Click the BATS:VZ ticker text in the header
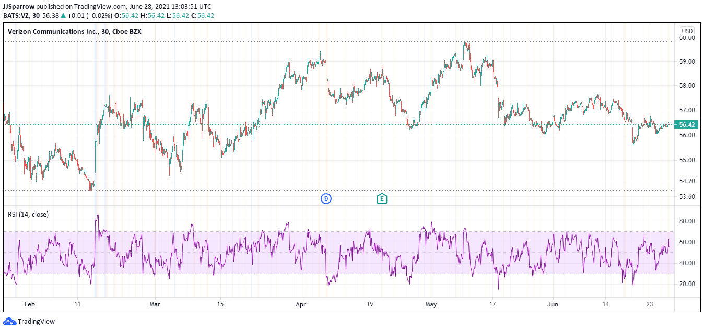704x331 pixels. (x=16, y=15)
